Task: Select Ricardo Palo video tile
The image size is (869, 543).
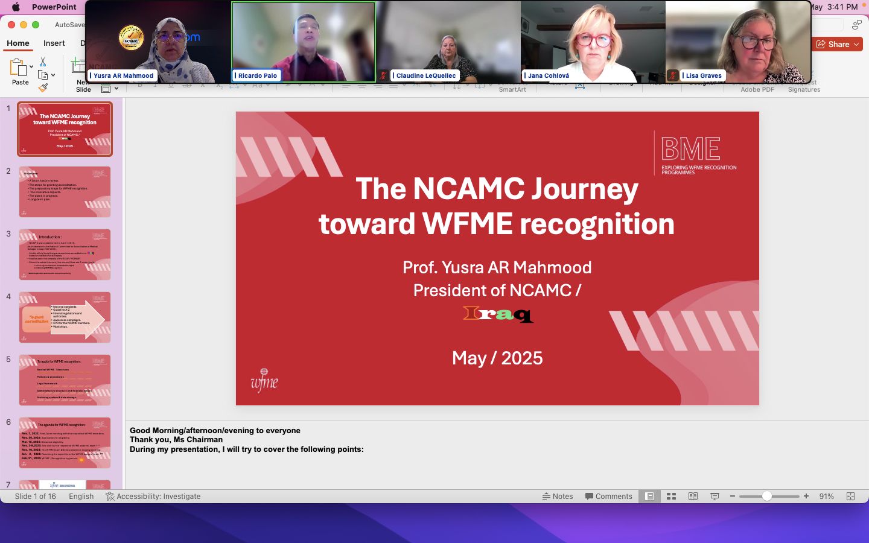Action: tap(304, 42)
